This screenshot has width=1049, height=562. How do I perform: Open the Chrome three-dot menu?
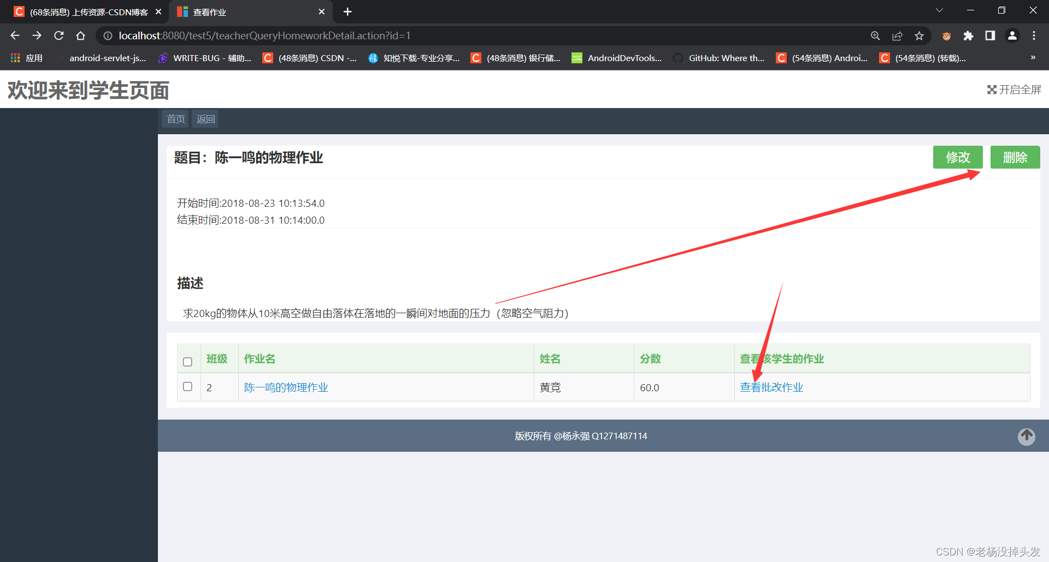(x=1034, y=35)
